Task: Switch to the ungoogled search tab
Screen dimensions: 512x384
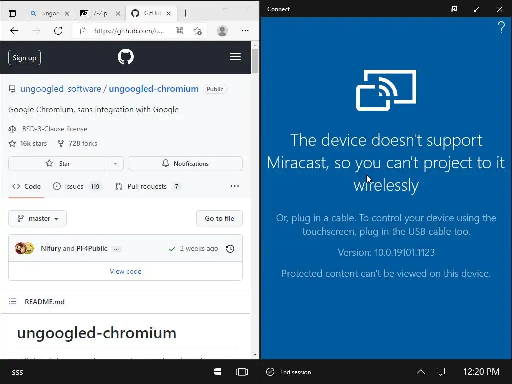Action: tap(50, 13)
